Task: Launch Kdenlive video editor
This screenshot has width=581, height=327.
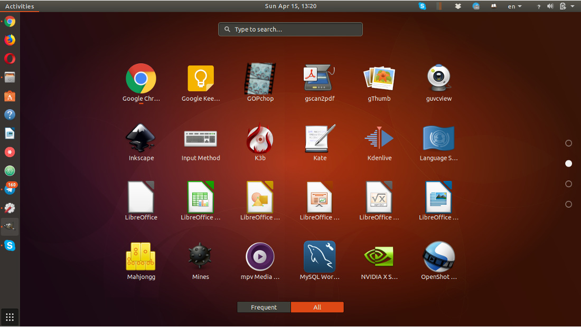Action: 379,138
